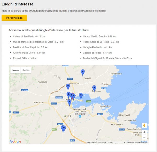The image size is (157, 152).
Task: Click the blue pin just below Olbia center
Action: click(x=69, y=102)
